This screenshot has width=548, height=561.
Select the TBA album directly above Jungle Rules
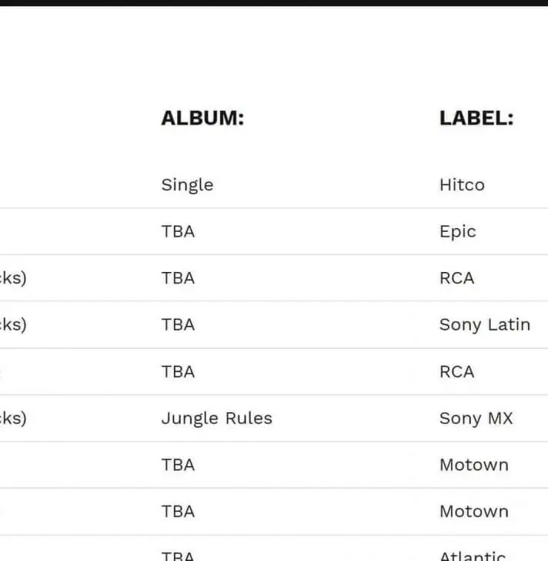coord(178,371)
